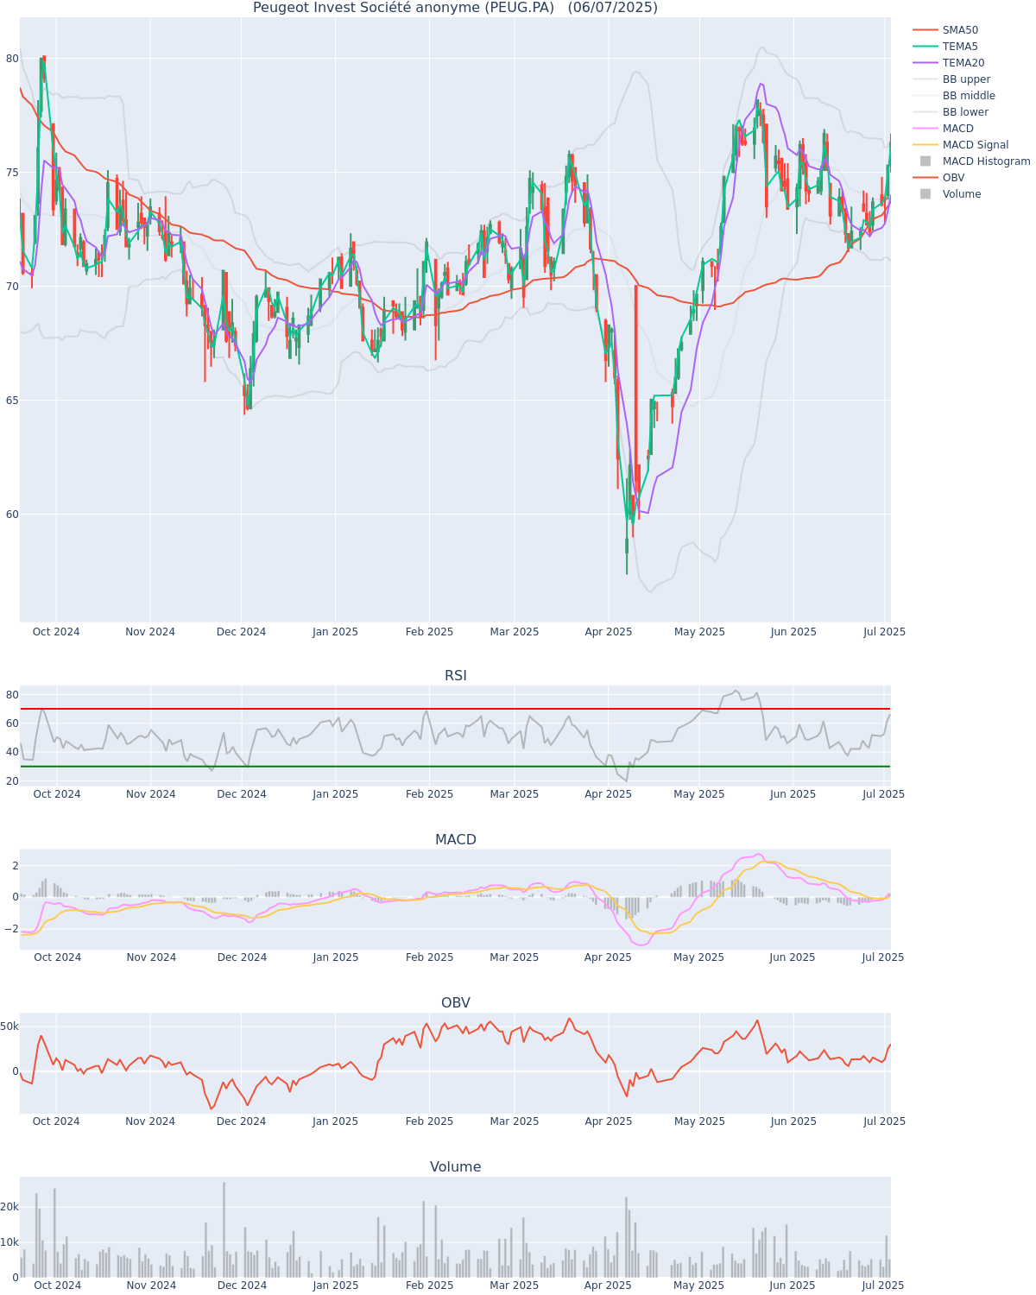1036x1295 pixels.
Task: Select the MACD subplot title
Action: coord(456,840)
